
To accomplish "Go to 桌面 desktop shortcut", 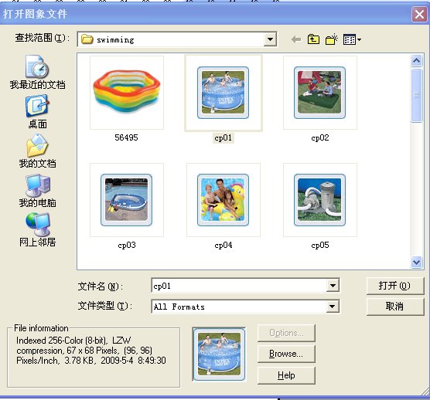I will 37,112.
